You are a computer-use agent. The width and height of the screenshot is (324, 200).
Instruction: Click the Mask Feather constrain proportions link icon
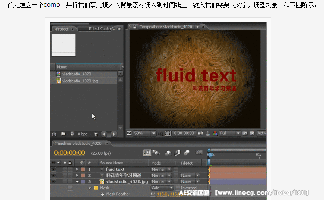pyautogui.click(x=152, y=194)
